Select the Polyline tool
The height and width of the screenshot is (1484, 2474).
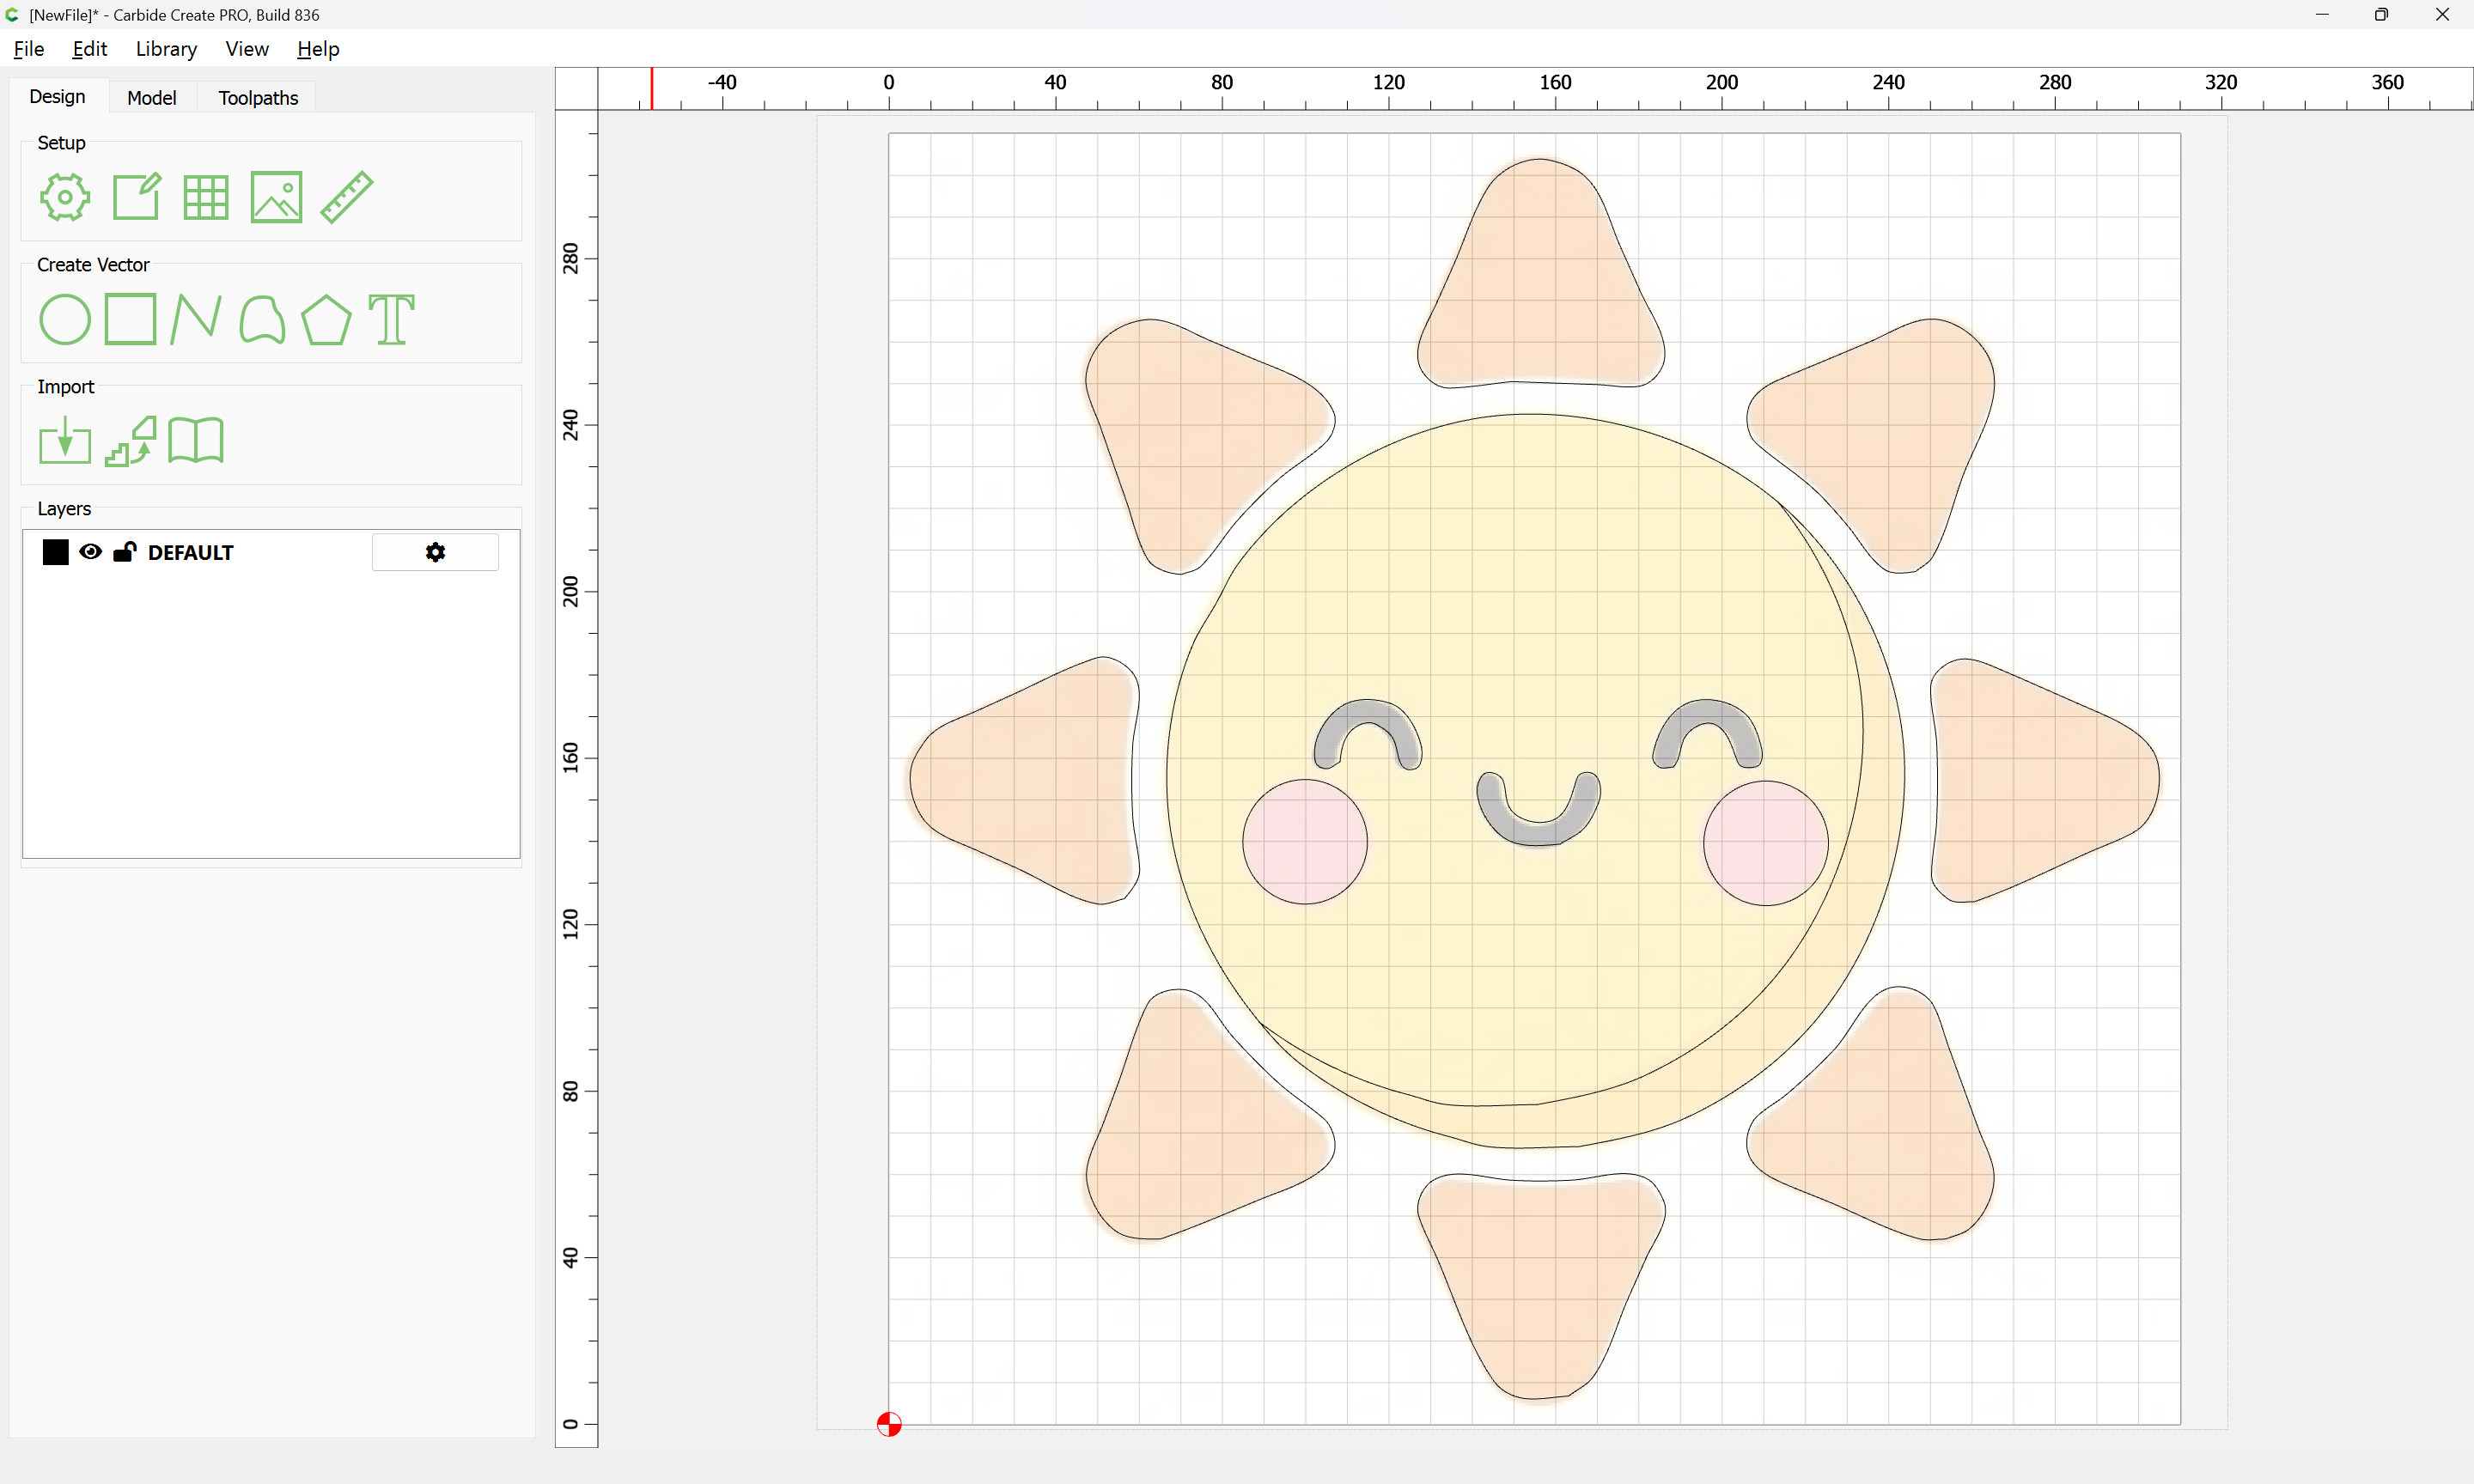(x=196, y=320)
